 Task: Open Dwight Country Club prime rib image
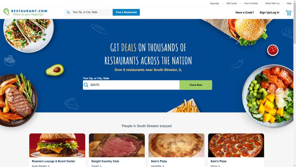coord(117,145)
